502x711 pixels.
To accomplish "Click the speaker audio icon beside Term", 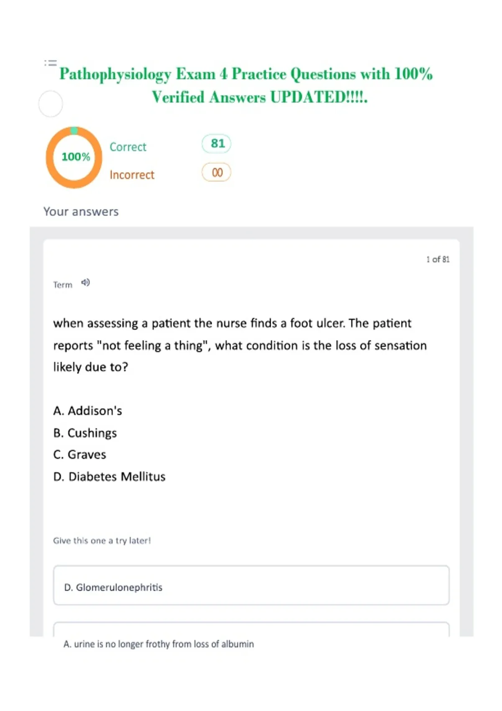I will coord(85,283).
